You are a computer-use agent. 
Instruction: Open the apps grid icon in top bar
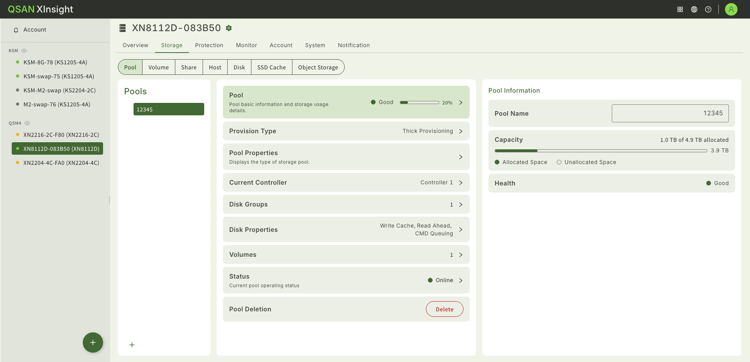(680, 9)
